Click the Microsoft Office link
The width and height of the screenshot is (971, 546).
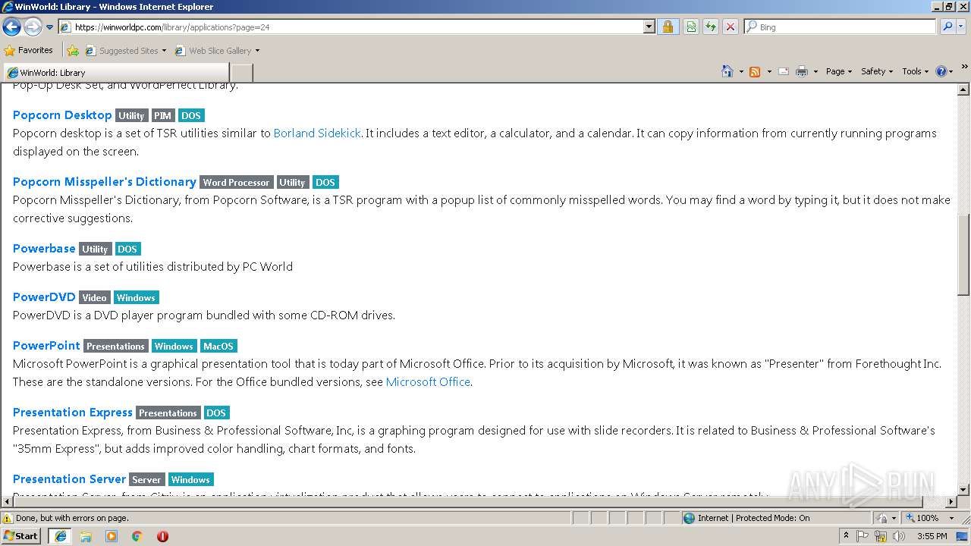pos(428,382)
